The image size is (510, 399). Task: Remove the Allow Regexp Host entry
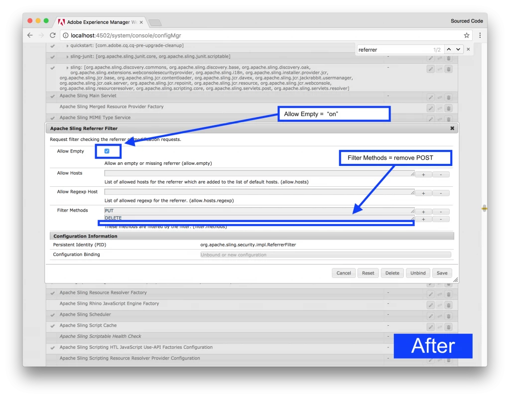tap(441, 193)
